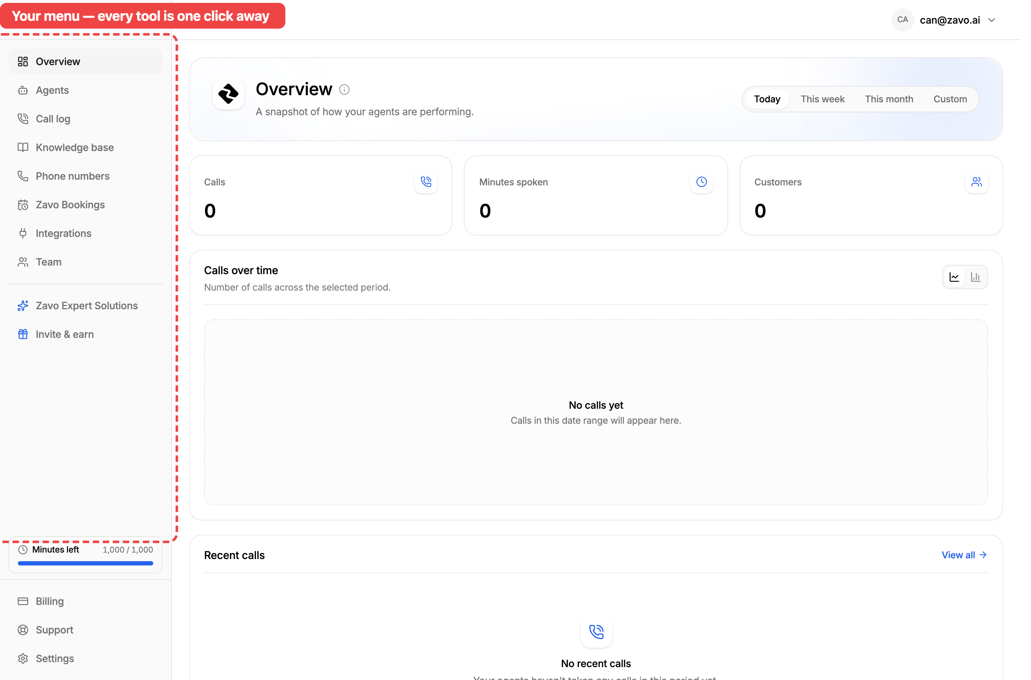Viewport: 1031px width, 680px height.
Task: Click the Minutes left label
Action: pyautogui.click(x=55, y=550)
